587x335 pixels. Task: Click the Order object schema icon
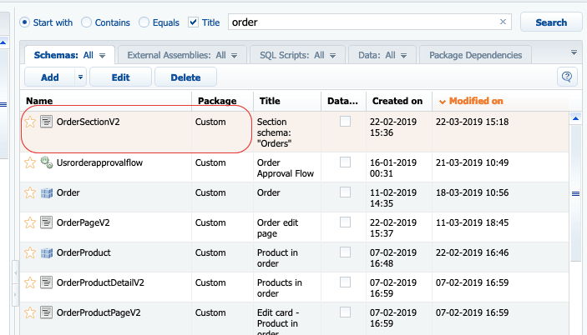pos(47,192)
